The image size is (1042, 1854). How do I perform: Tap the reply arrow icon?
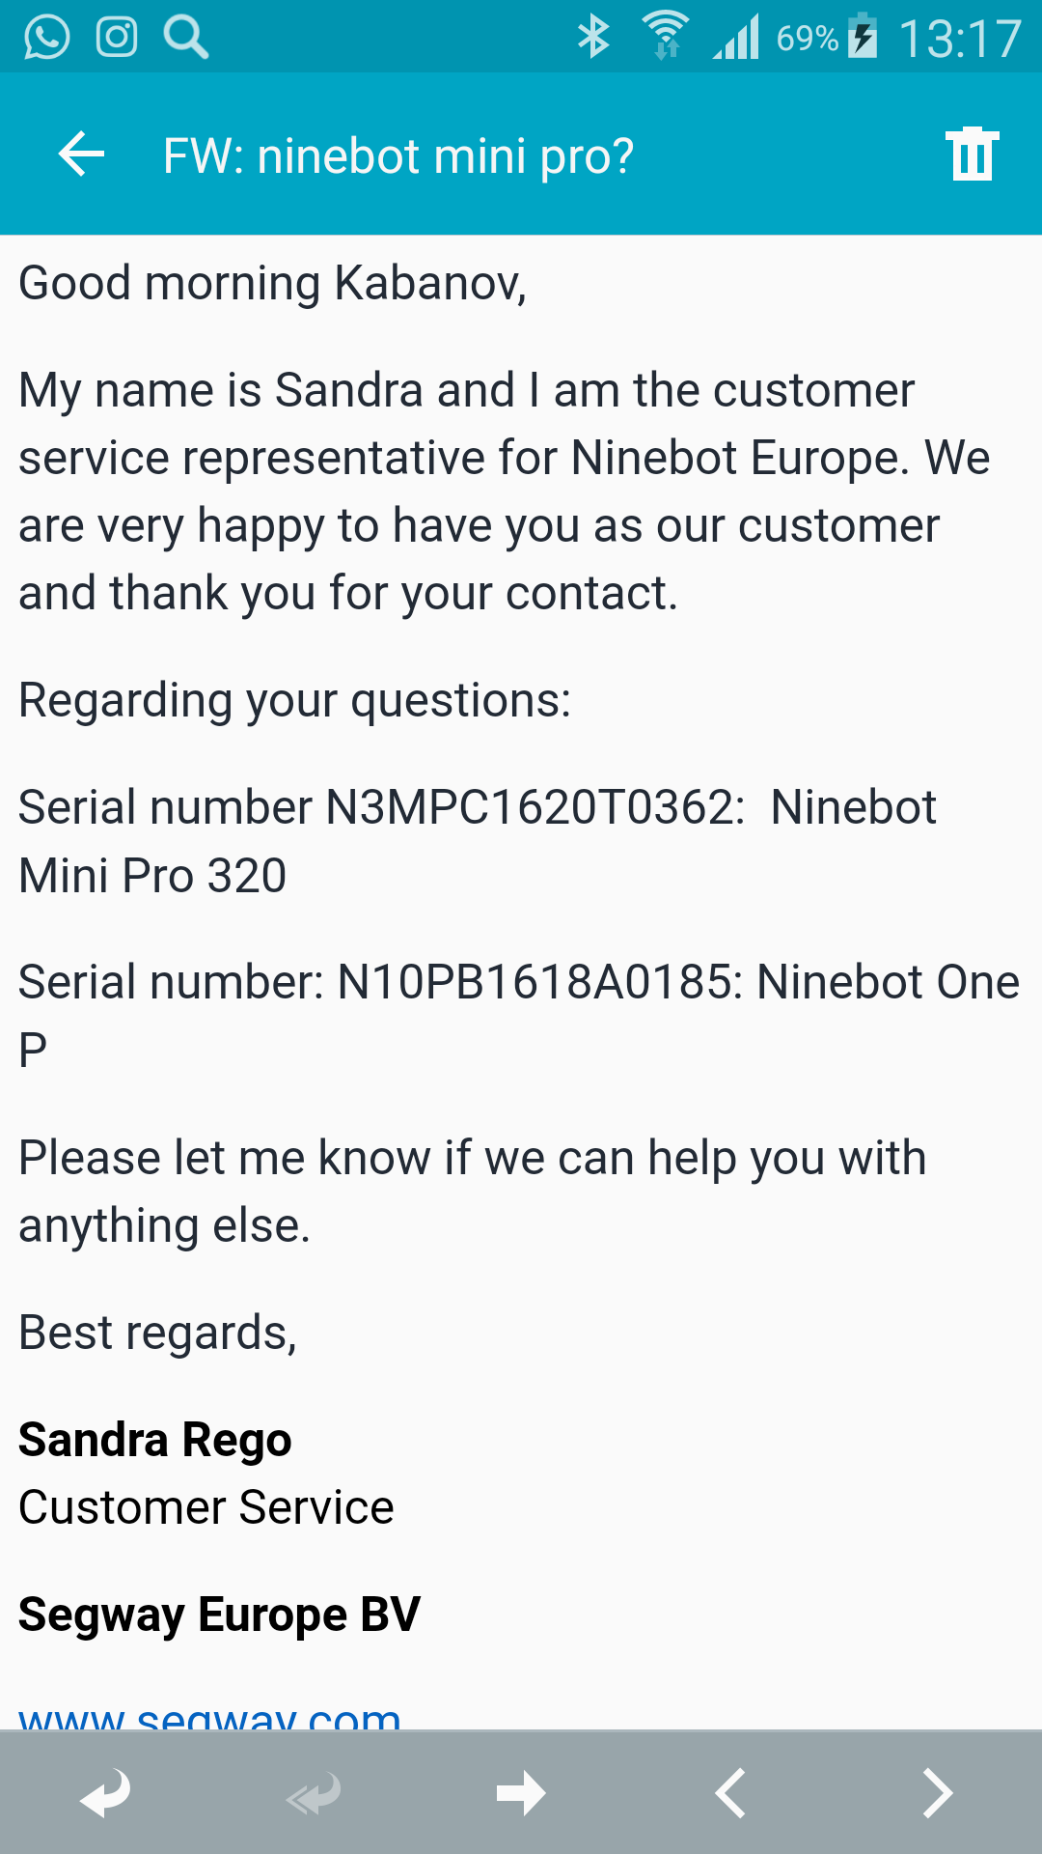tap(105, 1792)
